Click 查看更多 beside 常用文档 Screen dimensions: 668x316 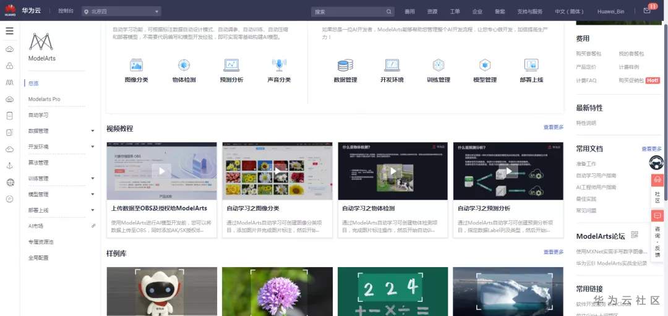[x=651, y=148]
